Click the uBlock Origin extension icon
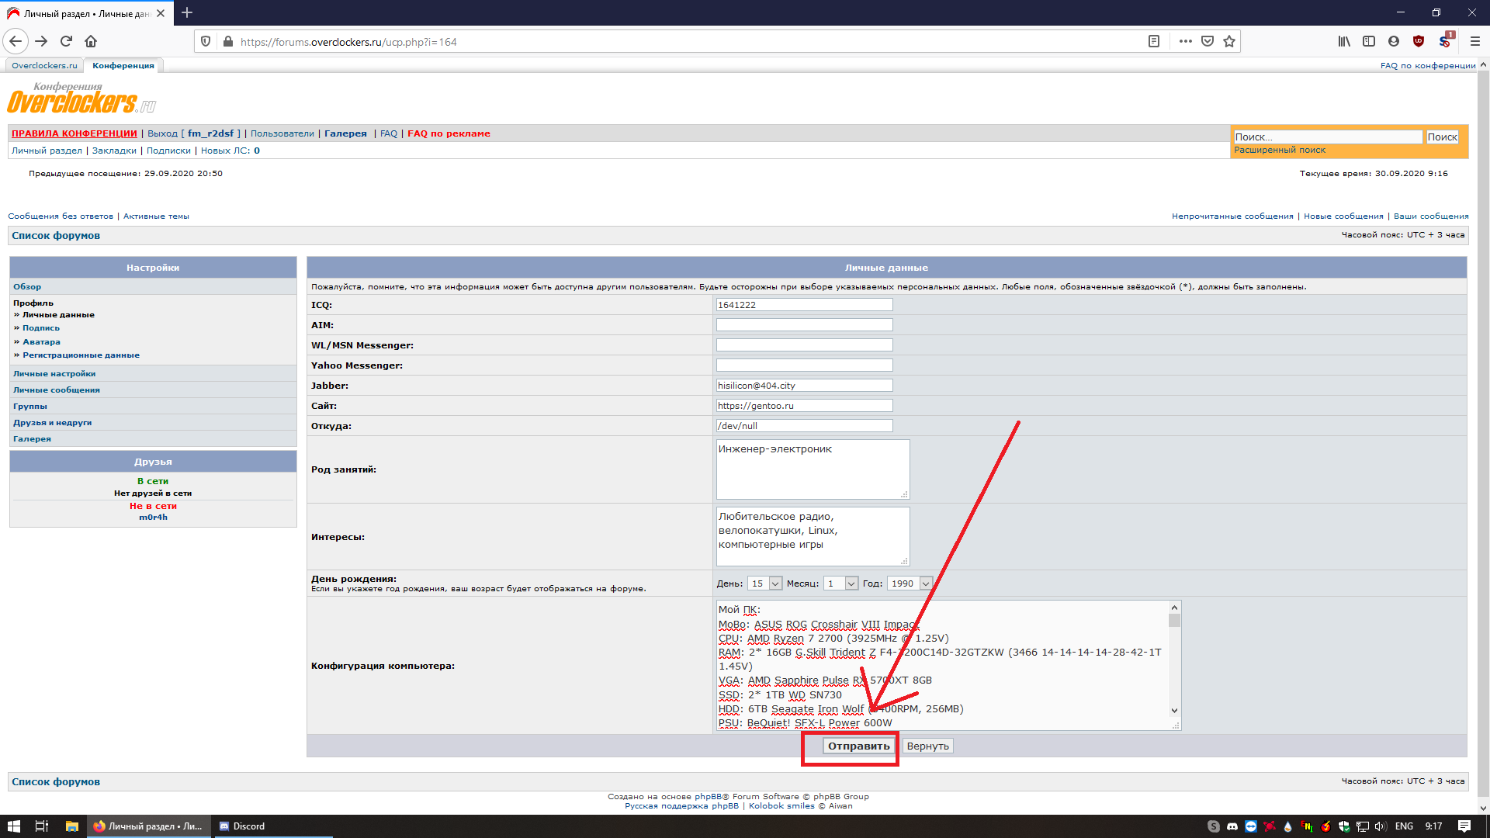Viewport: 1490px width, 838px height. pos(1419,42)
